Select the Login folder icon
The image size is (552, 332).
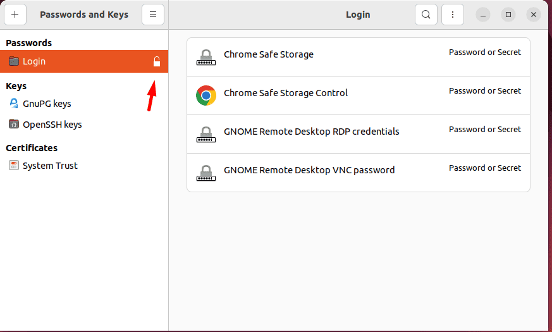tap(14, 61)
